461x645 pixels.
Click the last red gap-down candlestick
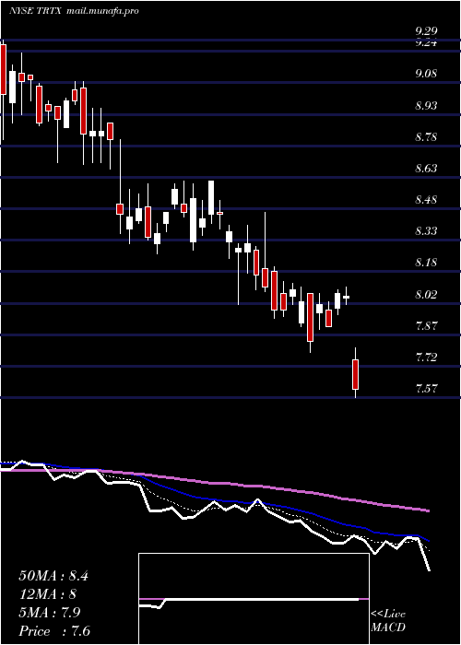[355, 373]
